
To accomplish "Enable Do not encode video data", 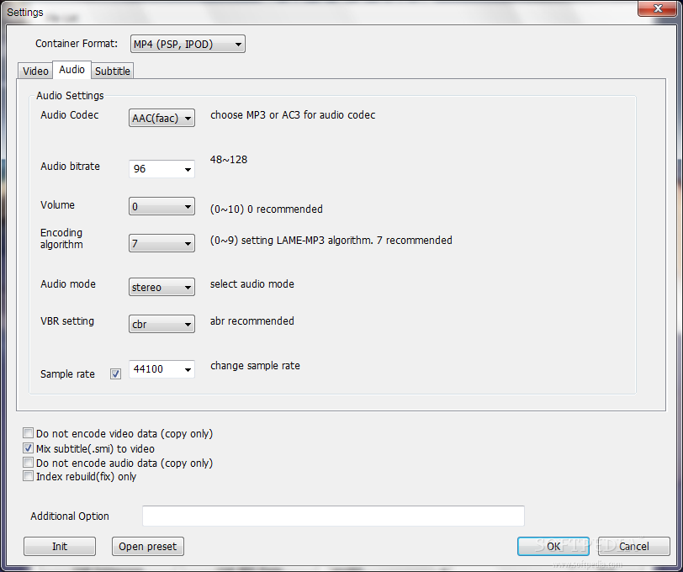I will click(29, 433).
